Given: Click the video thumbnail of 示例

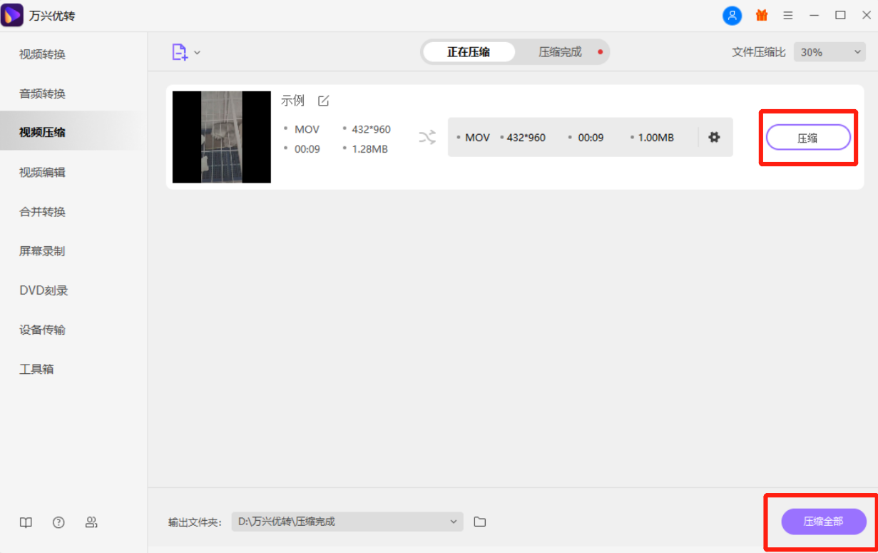Looking at the screenshot, I should pyautogui.click(x=221, y=137).
